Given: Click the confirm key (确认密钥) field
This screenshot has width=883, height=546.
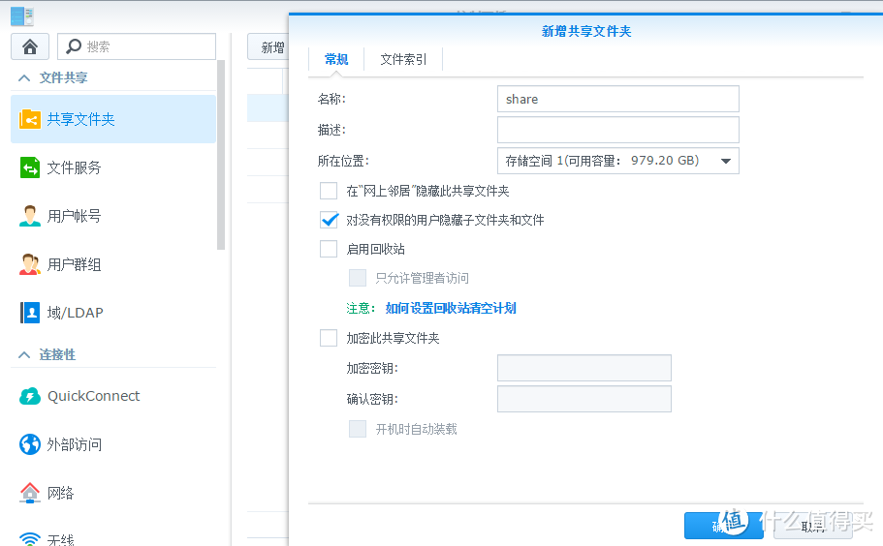Looking at the screenshot, I should pos(583,399).
